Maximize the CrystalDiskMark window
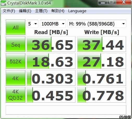The height and width of the screenshot is (119, 132). (112, 2)
